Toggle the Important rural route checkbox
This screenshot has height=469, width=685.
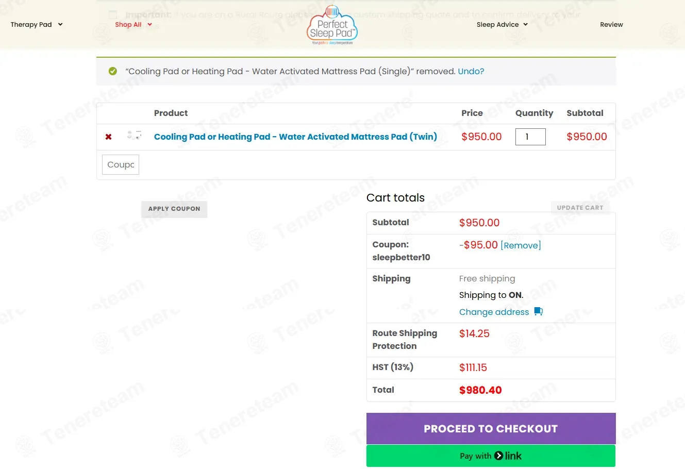point(113,14)
